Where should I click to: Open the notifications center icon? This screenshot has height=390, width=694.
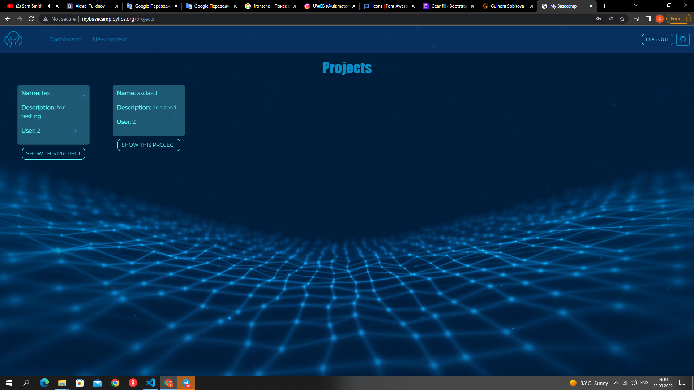point(682,383)
